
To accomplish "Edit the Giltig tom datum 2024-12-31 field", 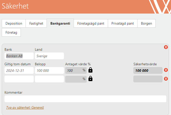I will point(19,70).
